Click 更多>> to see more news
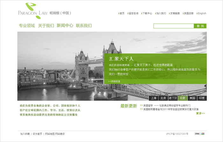The height and width of the screenshot is (142, 223). (x=200, y=113)
